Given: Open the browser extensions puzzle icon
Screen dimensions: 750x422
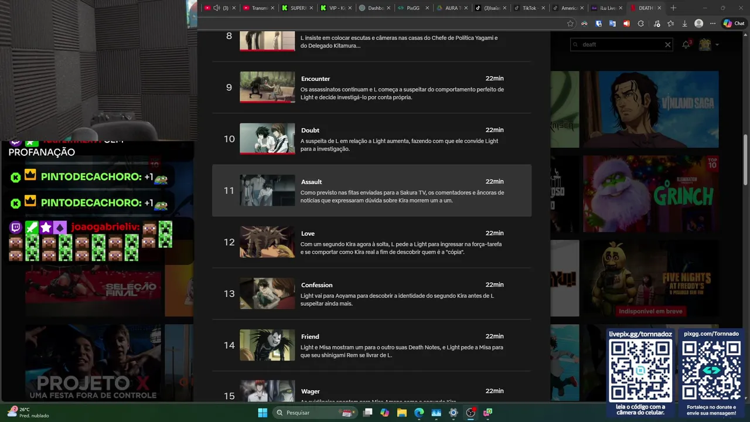Looking at the screenshot, I should pyautogui.click(x=640, y=23).
